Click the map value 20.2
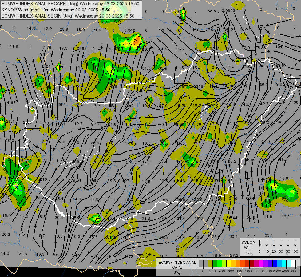 (6, 234)
